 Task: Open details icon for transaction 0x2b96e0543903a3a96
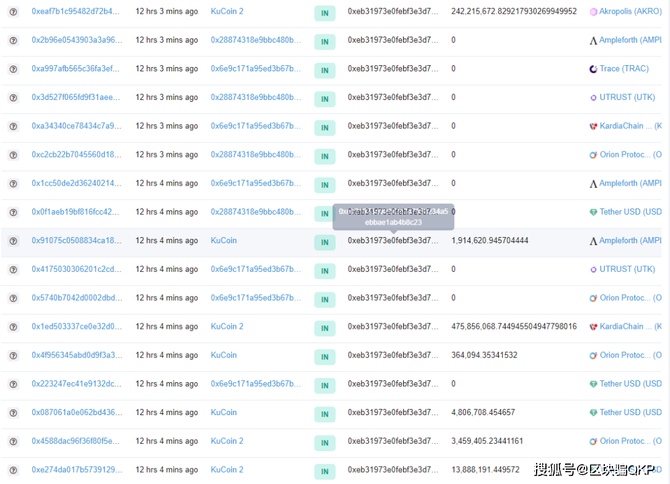[x=13, y=40]
